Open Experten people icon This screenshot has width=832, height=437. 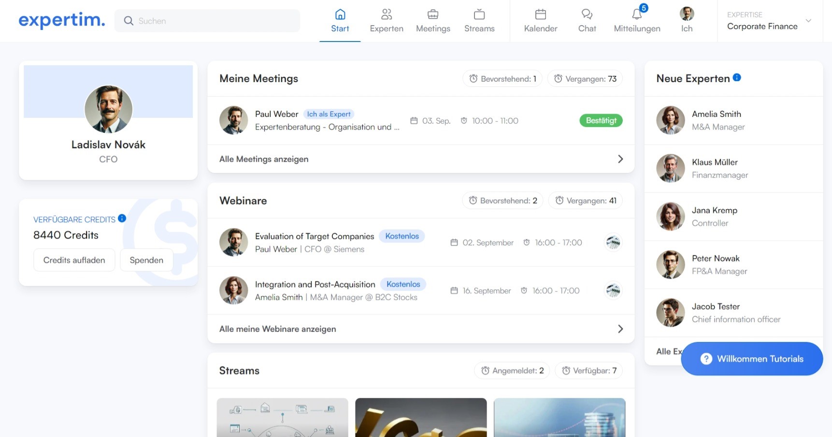coord(386,14)
